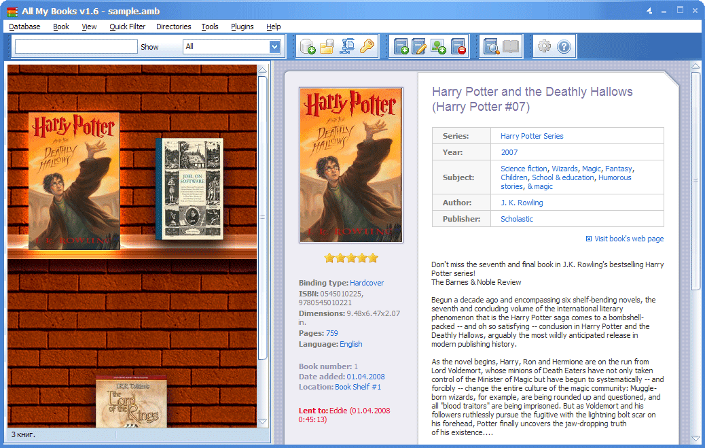Click the details pane scroll down arrow
Screen dimensions: 705x448
(x=695, y=438)
